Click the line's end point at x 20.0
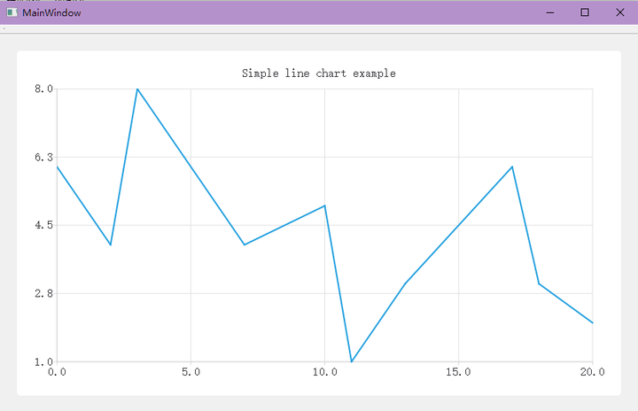 [x=591, y=322]
